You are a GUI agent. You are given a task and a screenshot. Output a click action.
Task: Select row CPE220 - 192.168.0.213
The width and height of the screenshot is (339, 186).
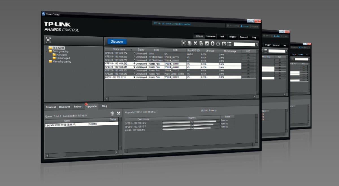coord(180,74)
